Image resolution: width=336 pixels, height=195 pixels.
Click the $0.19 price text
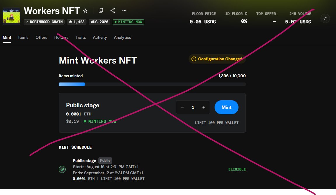[72, 121]
